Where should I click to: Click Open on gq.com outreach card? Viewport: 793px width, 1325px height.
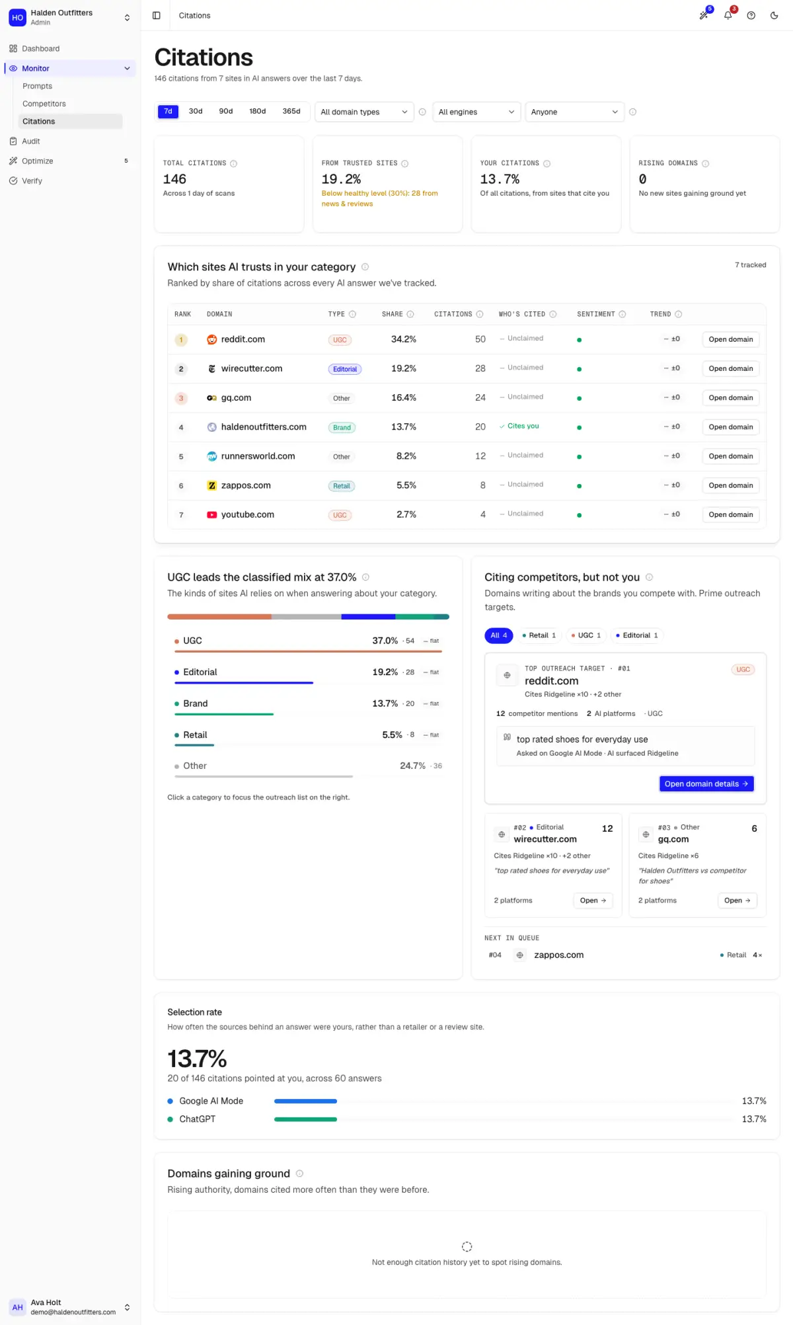point(737,901)
